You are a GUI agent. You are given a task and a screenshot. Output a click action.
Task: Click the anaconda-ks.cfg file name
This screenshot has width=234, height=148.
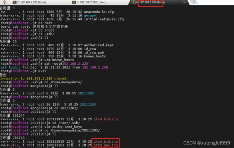99,12
